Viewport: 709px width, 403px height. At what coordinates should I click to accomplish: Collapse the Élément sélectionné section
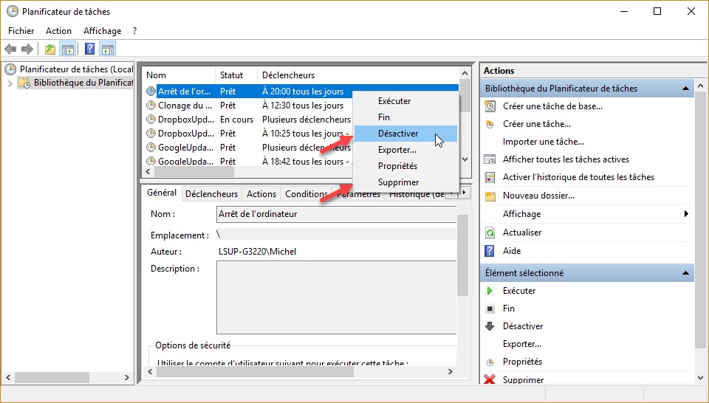(686, 273)
